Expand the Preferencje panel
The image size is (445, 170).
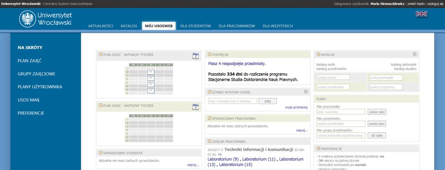pos(319,148)
